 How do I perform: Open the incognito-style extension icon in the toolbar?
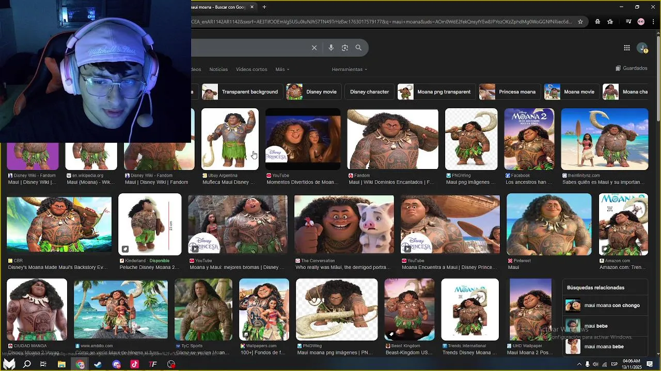[x=597, y=22]
